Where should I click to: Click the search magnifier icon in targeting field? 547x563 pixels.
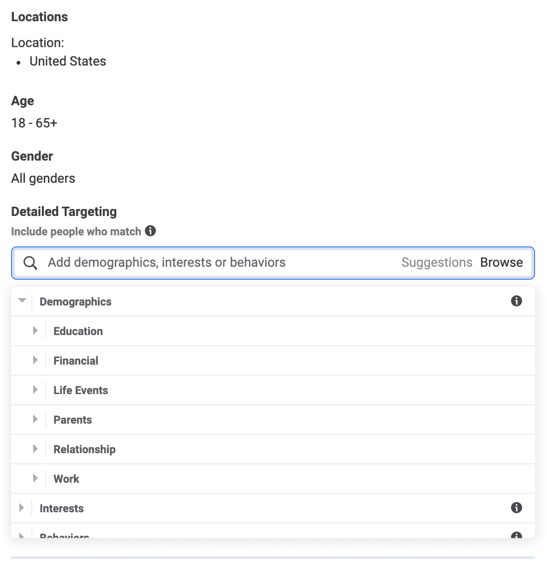[30, 263]
